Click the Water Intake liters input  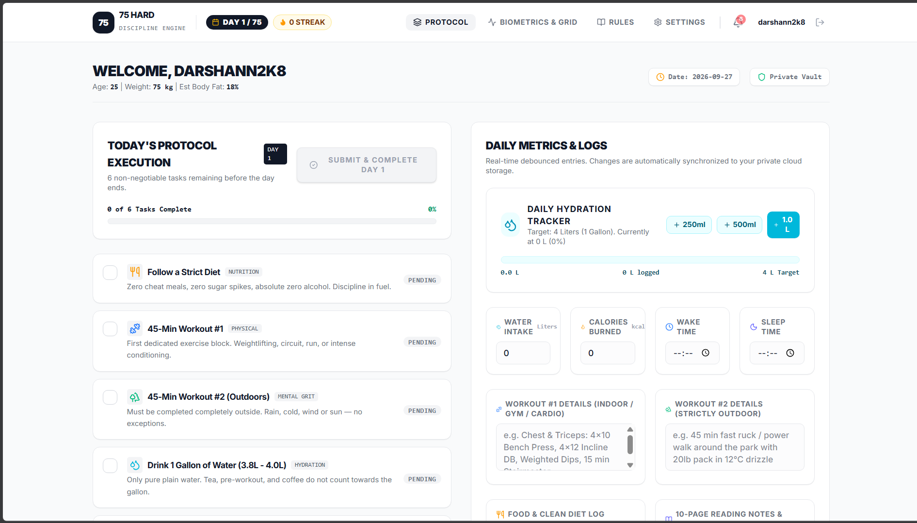(x=523, y=353)
